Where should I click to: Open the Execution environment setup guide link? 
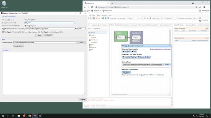(x=160, y=49)
